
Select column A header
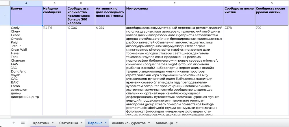26,3
